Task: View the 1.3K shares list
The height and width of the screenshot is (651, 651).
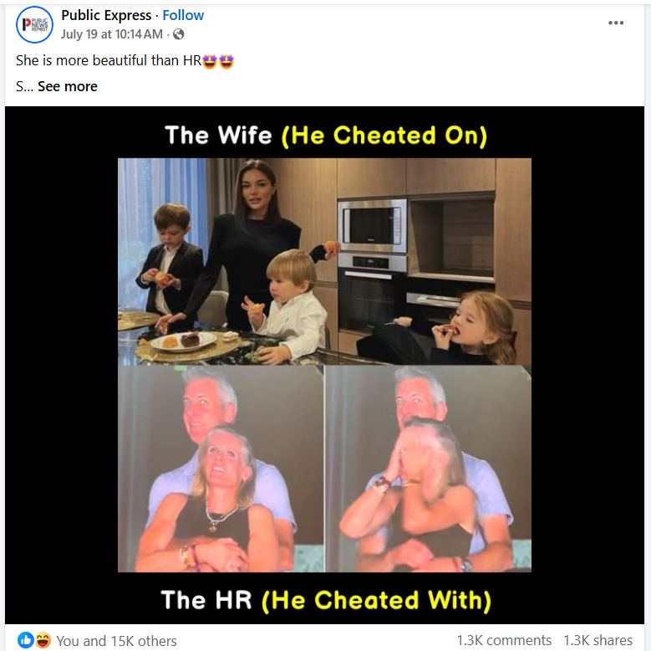Action: (x=598, y=640)
